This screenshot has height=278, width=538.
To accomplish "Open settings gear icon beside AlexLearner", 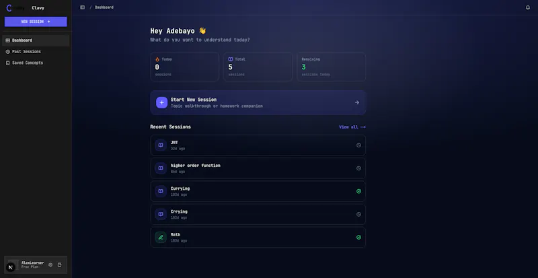I will [x=50, y=265].
